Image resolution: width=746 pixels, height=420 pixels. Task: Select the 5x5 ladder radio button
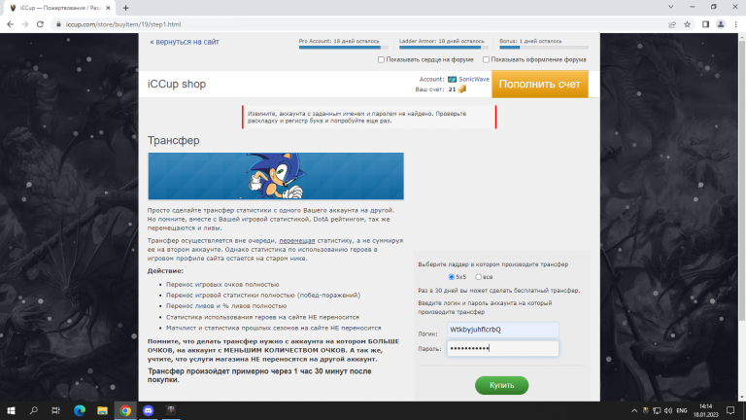pyautogui.click(x=451, y=277)
